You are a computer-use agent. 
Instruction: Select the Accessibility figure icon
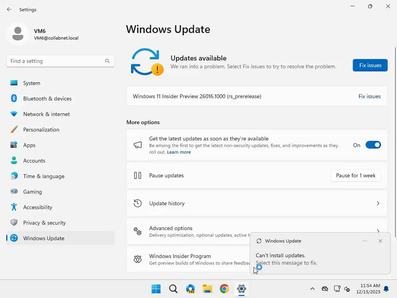click(14, 207)
